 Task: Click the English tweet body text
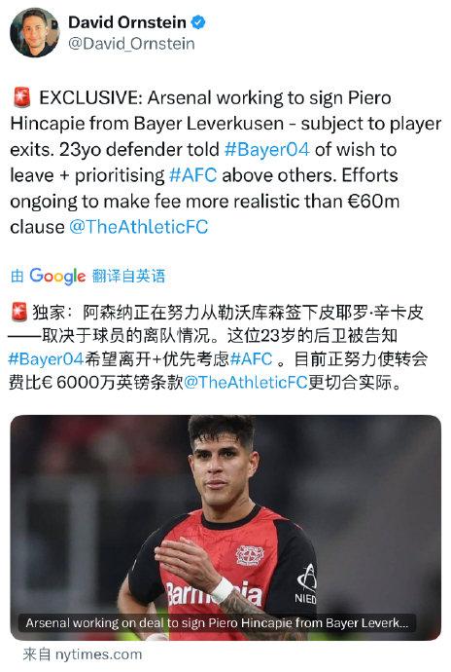tap(225, 162)
